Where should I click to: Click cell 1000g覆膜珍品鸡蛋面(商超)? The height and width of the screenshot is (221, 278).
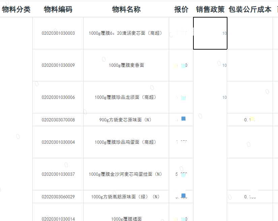click(126, 142)
